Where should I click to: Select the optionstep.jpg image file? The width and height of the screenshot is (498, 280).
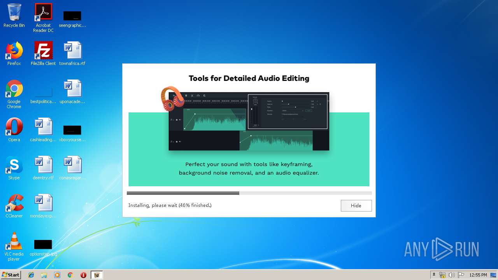[43, 248]
